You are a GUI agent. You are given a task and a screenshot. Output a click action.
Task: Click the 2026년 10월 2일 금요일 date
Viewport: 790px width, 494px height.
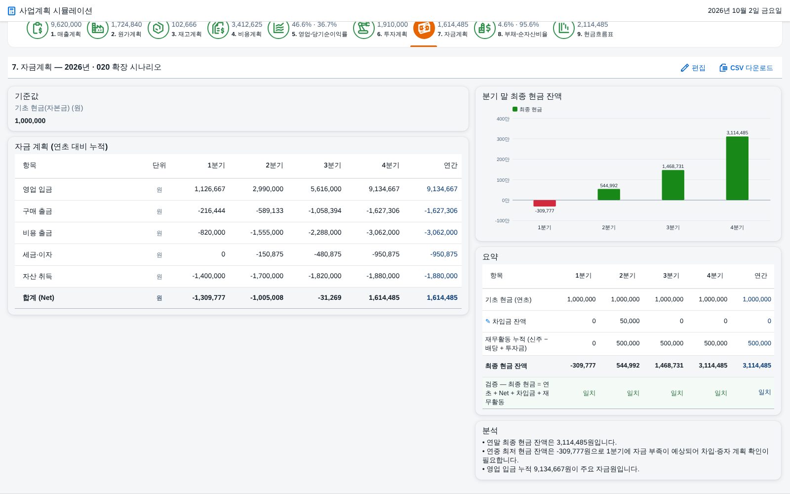click(x=745, y=10)
